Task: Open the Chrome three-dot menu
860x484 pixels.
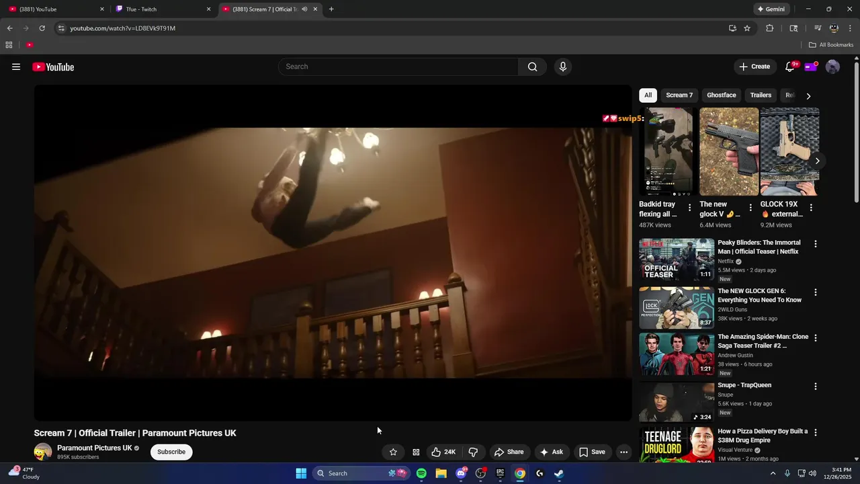Action: coord(851,28)
